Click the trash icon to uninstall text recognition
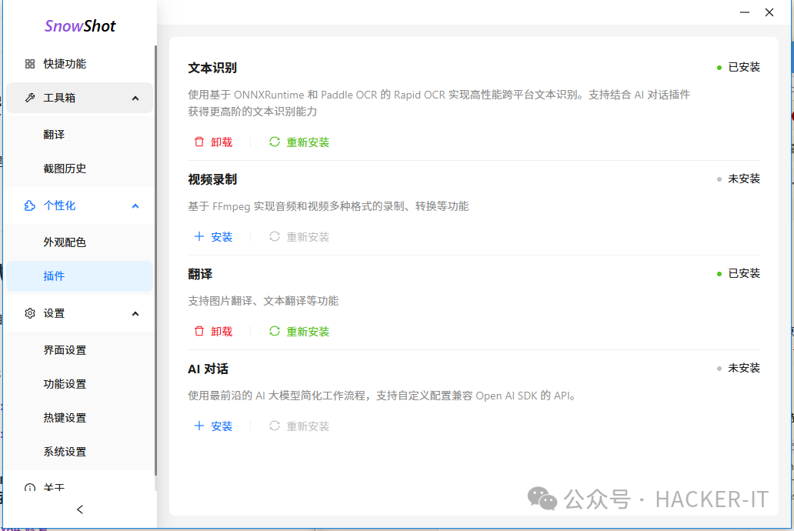794x531 pixels. [x=199, y=142]
